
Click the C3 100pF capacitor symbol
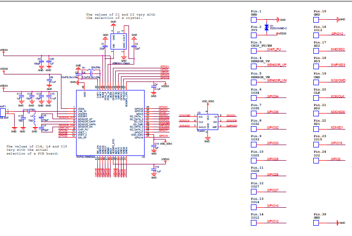pos(41,61)
